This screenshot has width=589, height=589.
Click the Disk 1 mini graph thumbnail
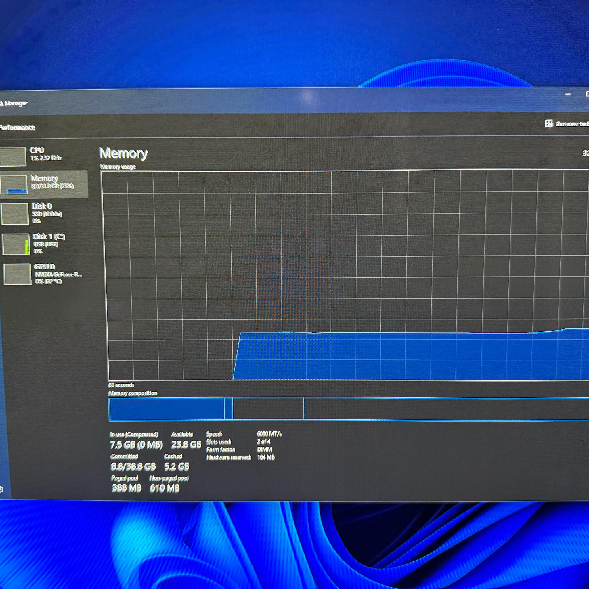click(16, 244)
